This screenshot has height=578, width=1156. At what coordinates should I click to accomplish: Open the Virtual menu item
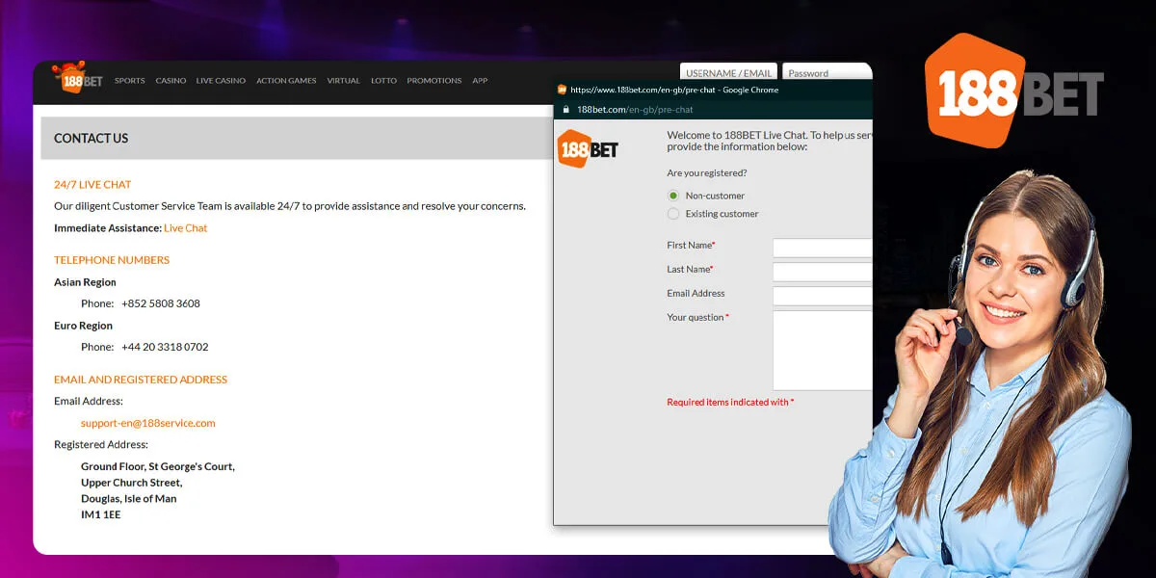coord(343,81)
